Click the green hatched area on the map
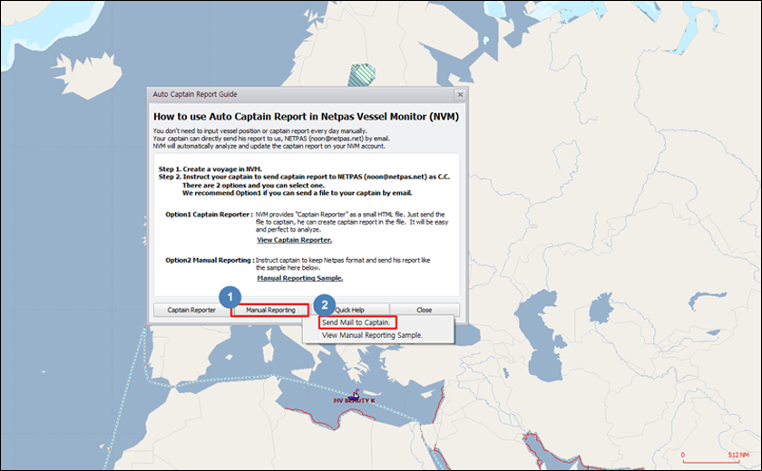Image resolution: width=762 pixels, height=471 pixels. (x=362, y=74)
